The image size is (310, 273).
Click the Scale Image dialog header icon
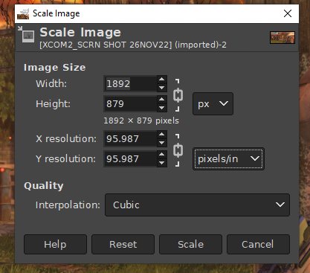27,34
